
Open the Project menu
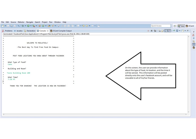[x=45, y=22]
